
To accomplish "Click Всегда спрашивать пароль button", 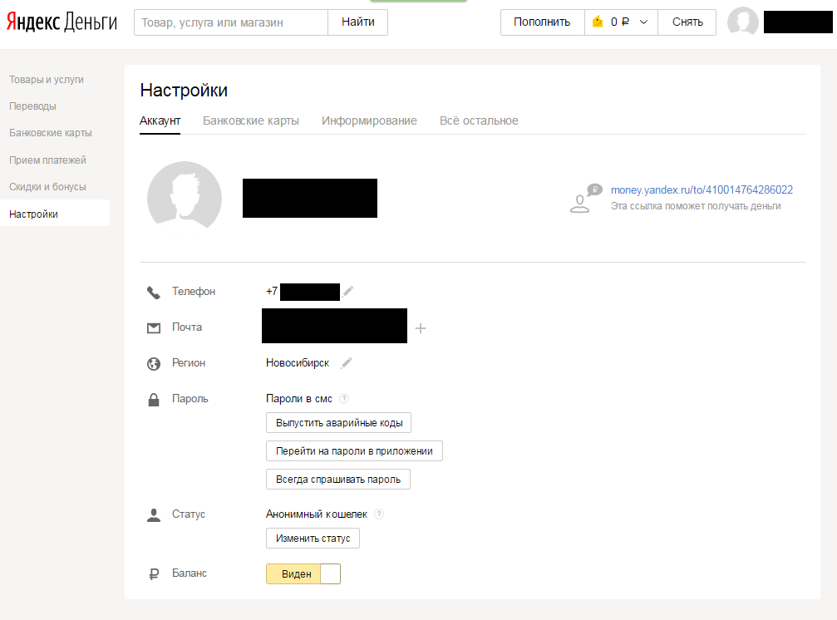I will coord(338,480).
